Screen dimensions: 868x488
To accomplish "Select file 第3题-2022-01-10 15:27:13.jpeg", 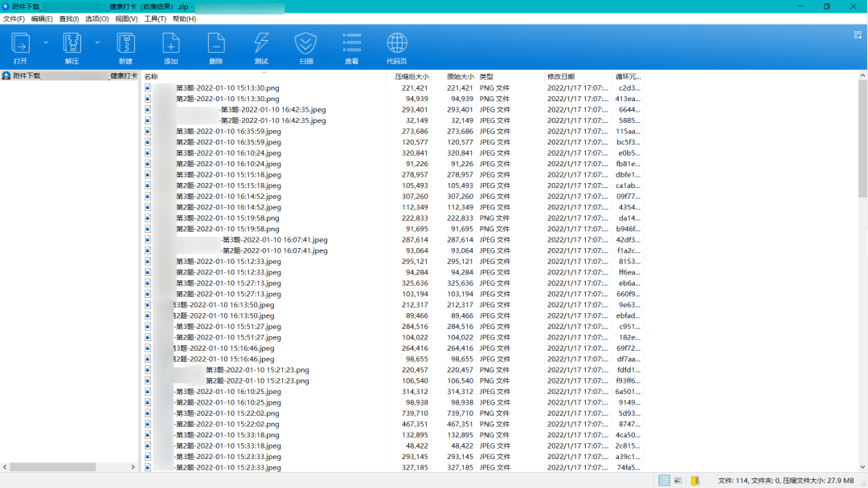I will [x=228, y=283].
